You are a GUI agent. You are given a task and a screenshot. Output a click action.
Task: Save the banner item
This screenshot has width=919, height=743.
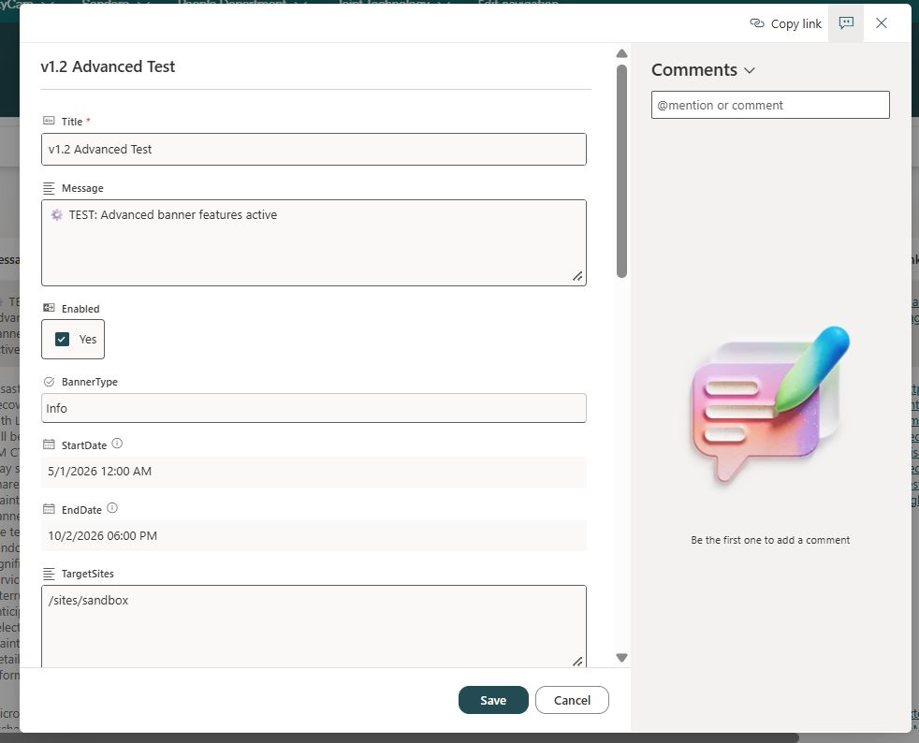click(493, 700)
